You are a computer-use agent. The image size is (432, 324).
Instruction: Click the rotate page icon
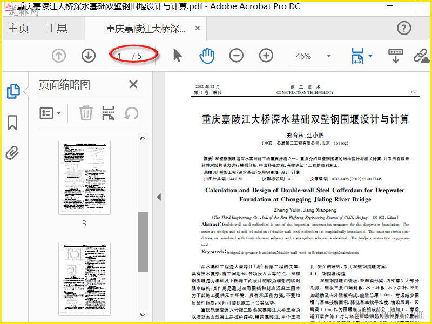click(x=131, y=113)
